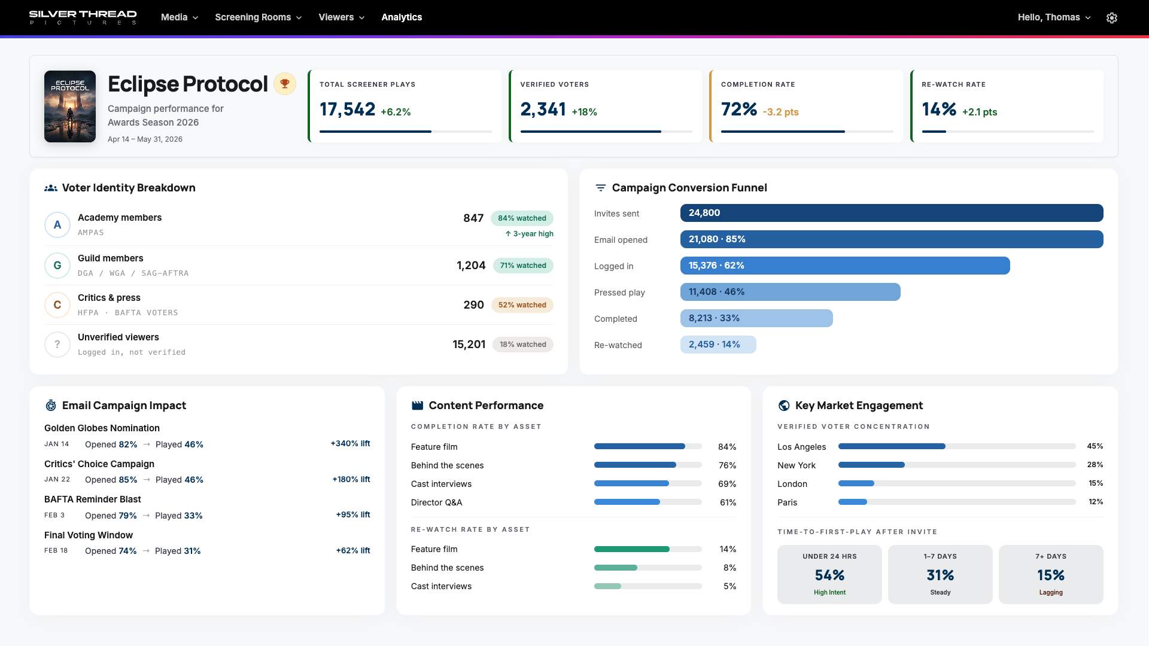Click the Verified Voters card
The width and height of the screenshot is (1149, 646).
[605, 106]
